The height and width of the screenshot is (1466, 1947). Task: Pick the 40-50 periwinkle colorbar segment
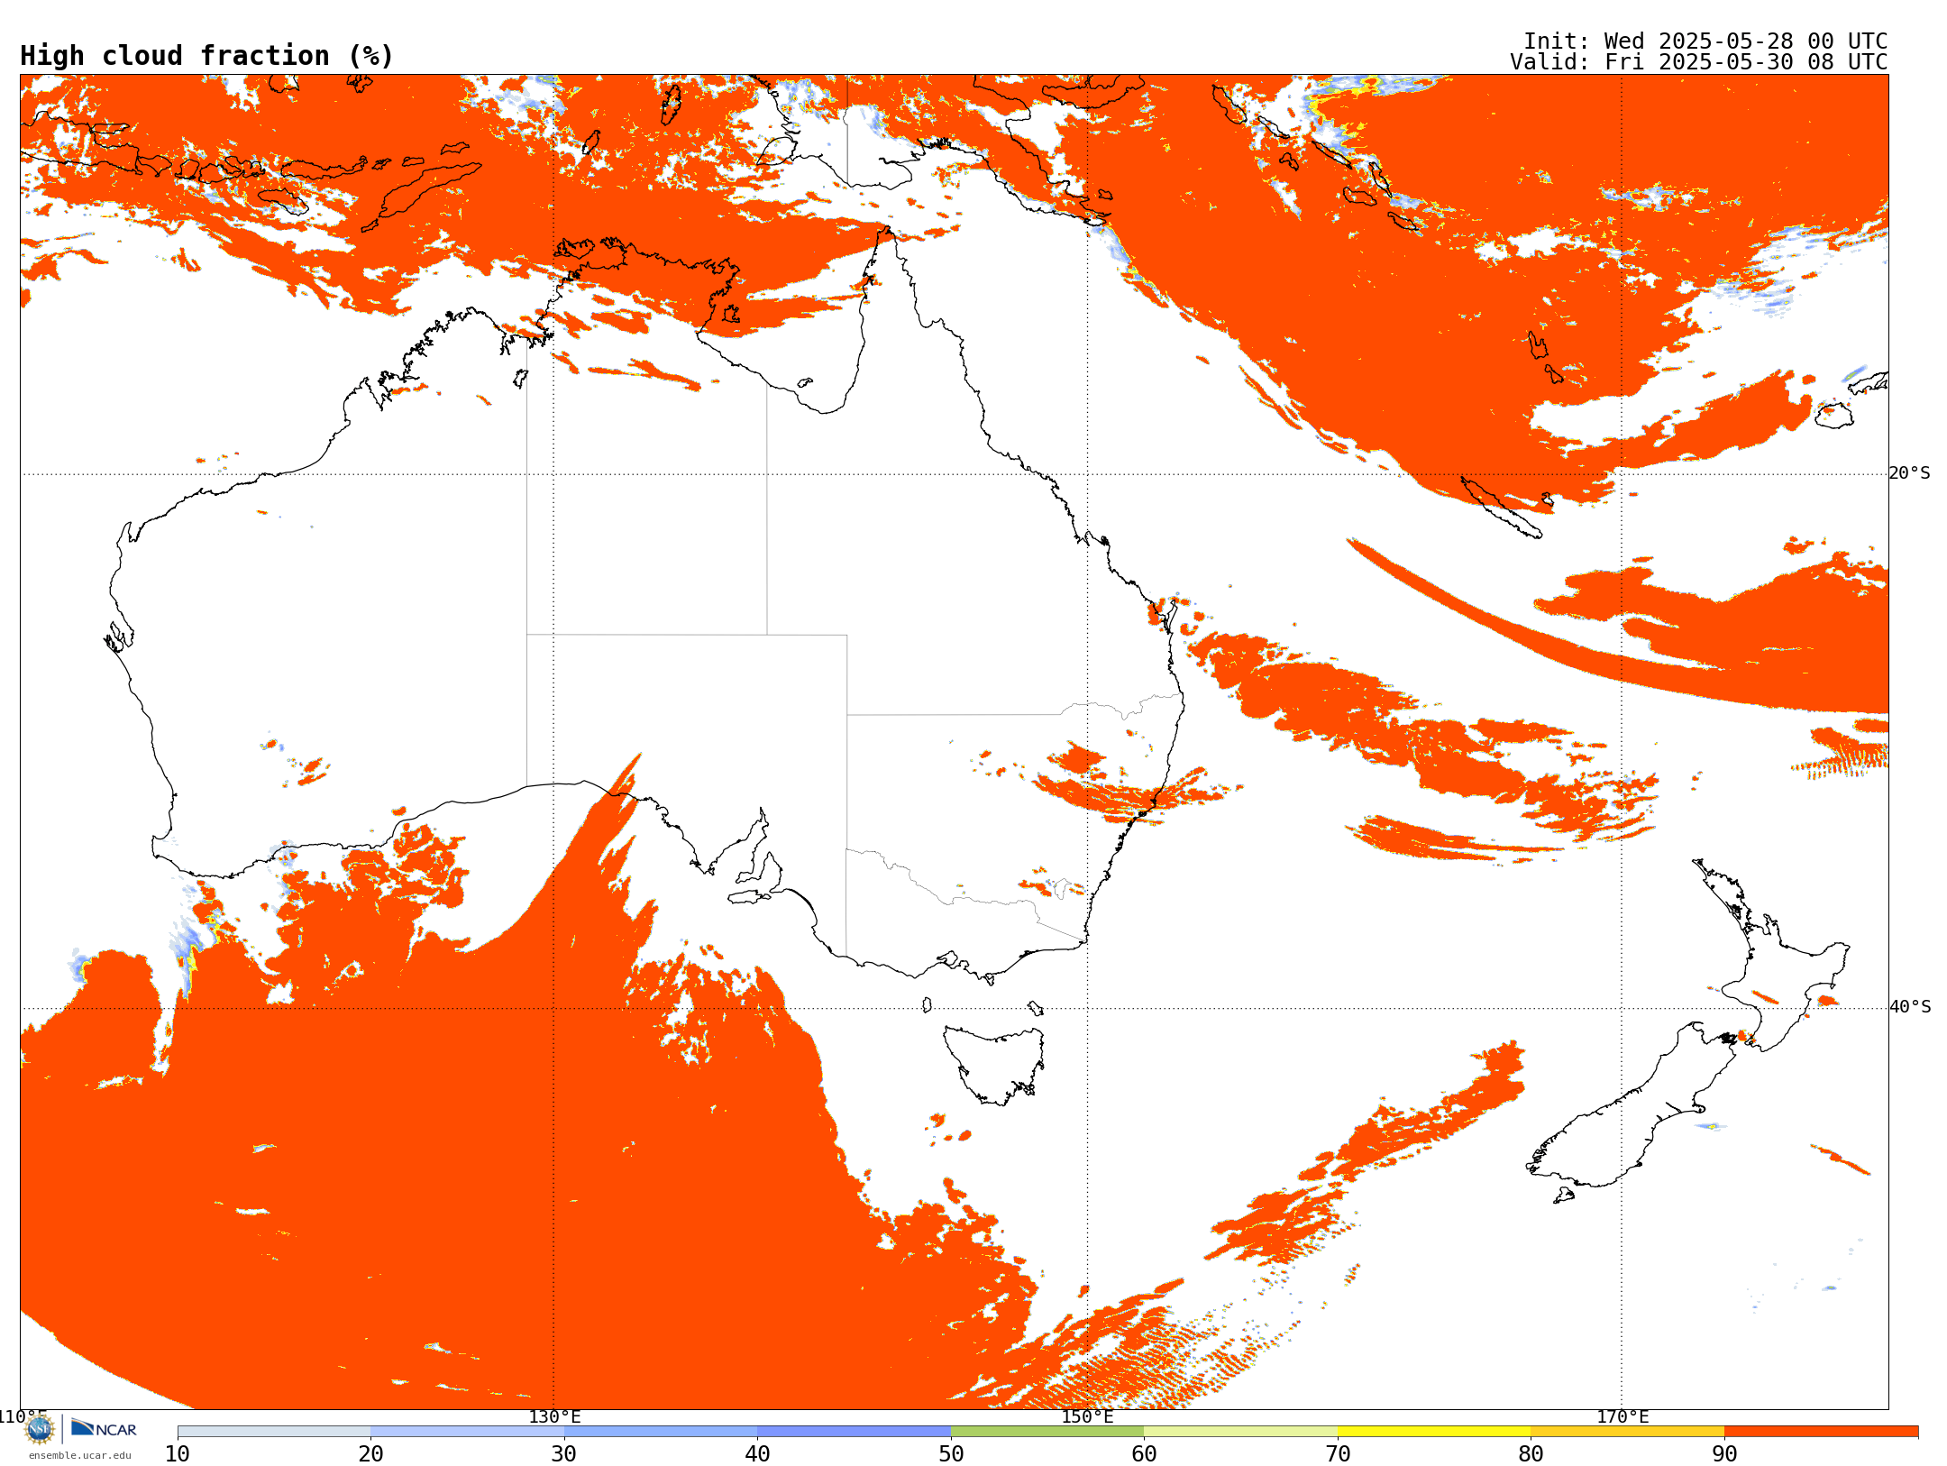tap(854, 1432)
